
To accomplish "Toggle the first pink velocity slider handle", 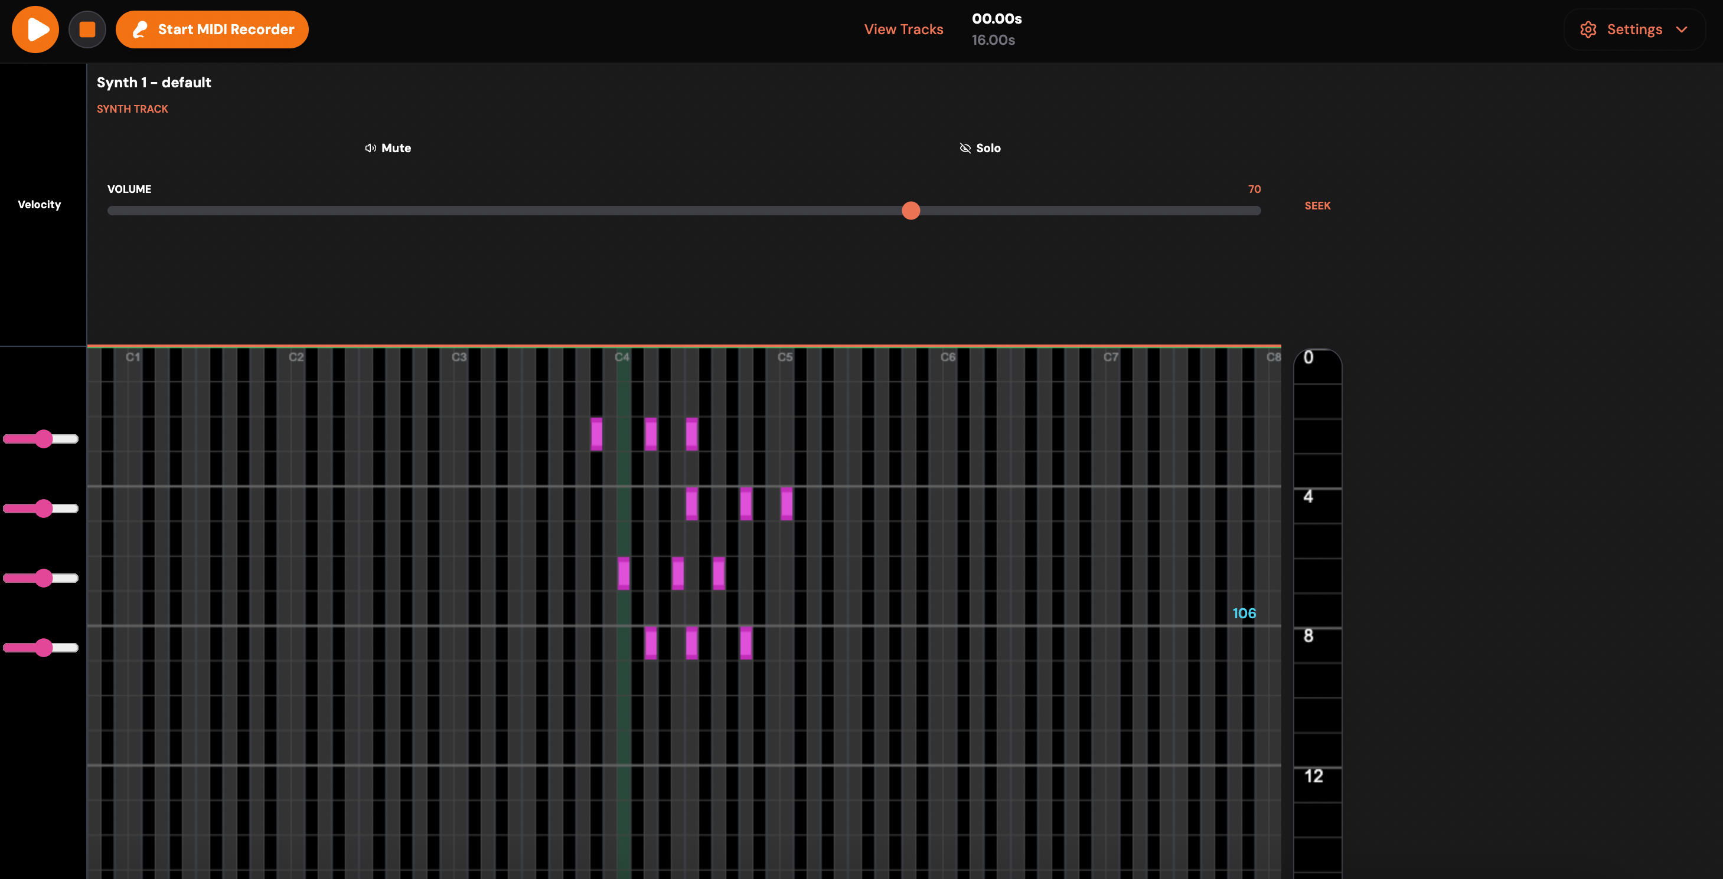I will (x=44, y=439).
